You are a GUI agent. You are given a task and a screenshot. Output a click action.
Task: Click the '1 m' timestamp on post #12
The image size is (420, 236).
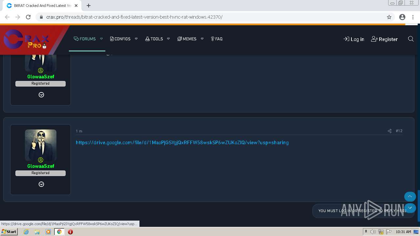coord(79,131)
